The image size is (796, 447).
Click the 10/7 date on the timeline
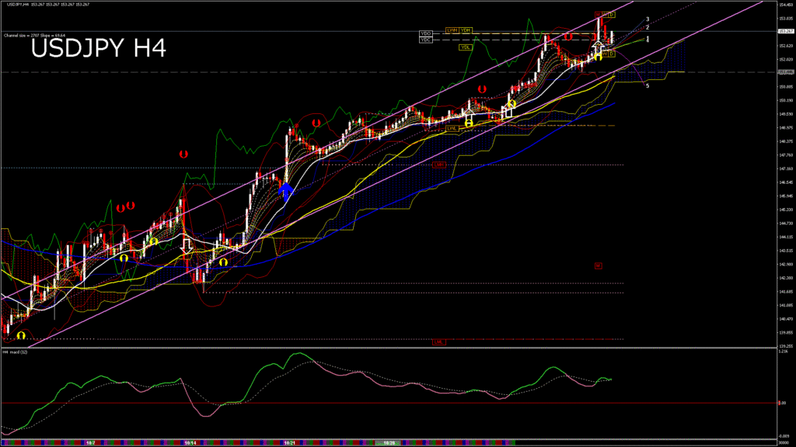tap(89, 442)
